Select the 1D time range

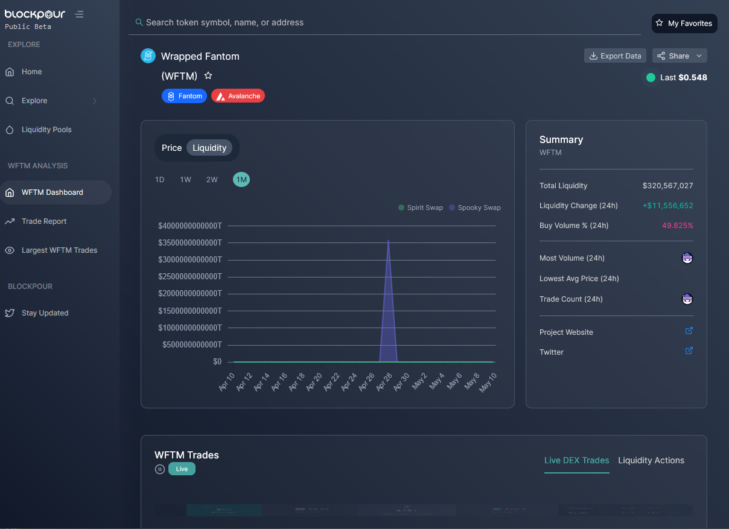click(x=160, y=180)
